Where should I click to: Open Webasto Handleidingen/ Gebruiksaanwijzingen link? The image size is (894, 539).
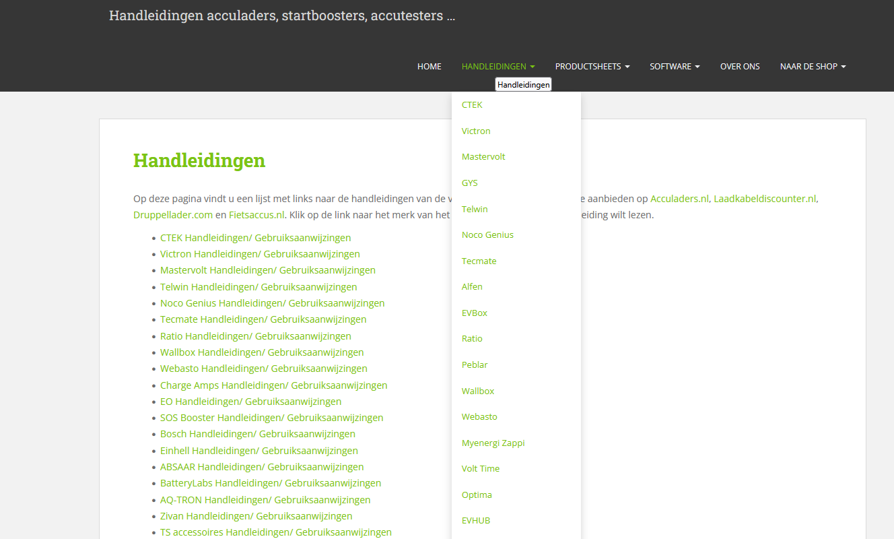point(264,369)
